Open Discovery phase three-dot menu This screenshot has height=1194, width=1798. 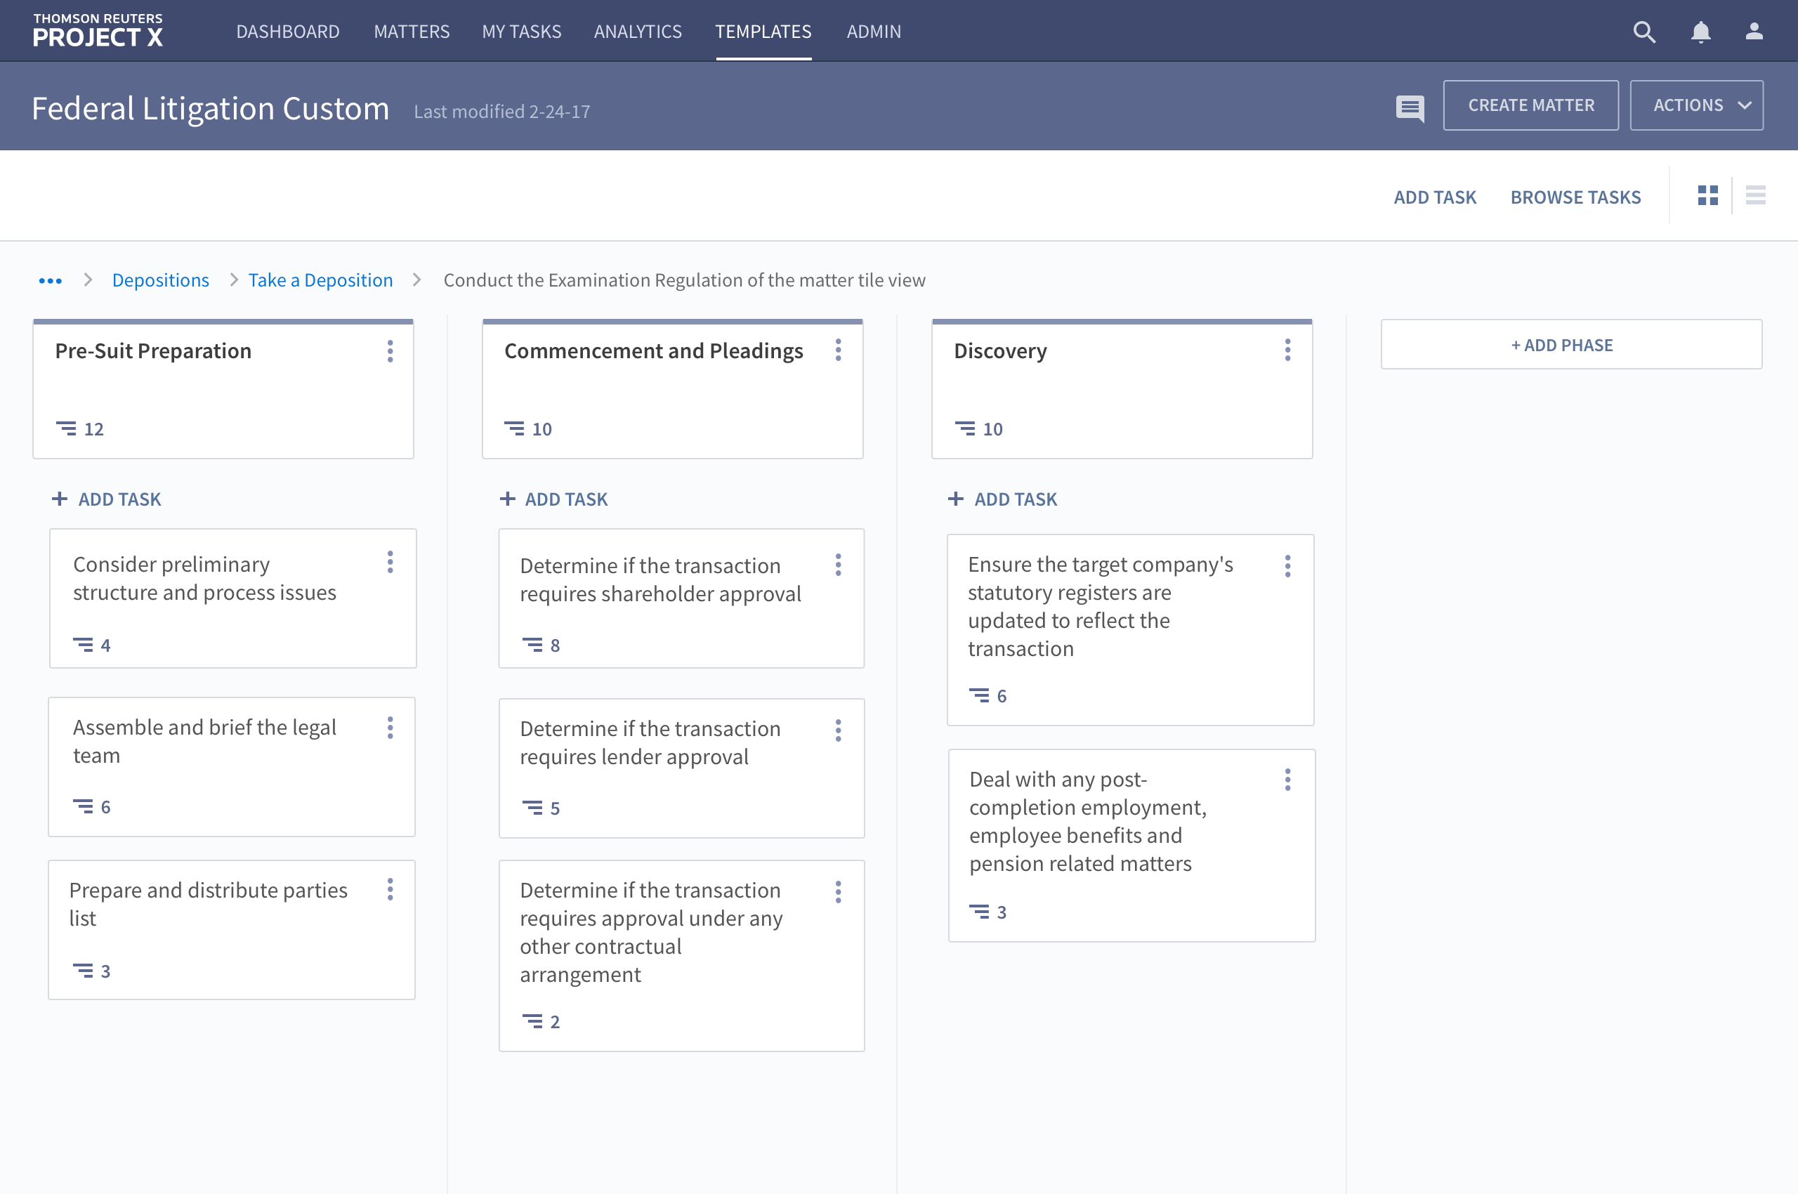[1287, 350]
